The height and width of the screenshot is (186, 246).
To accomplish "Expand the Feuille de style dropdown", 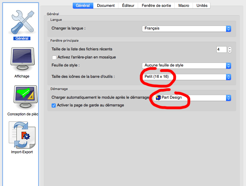I will 186,66.
